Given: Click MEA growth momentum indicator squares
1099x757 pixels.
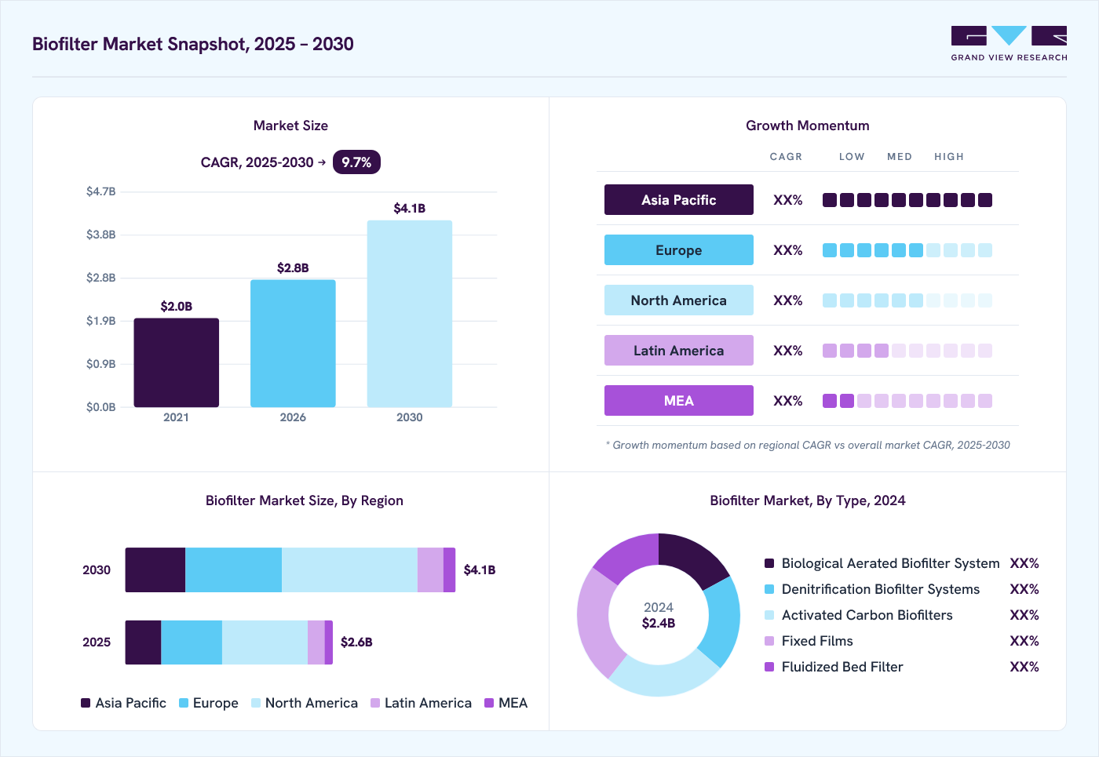Looking at the screenshot, I should [x=907, y=401].
